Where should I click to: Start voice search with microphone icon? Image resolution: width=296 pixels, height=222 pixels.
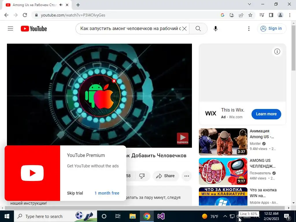(216, 29)
